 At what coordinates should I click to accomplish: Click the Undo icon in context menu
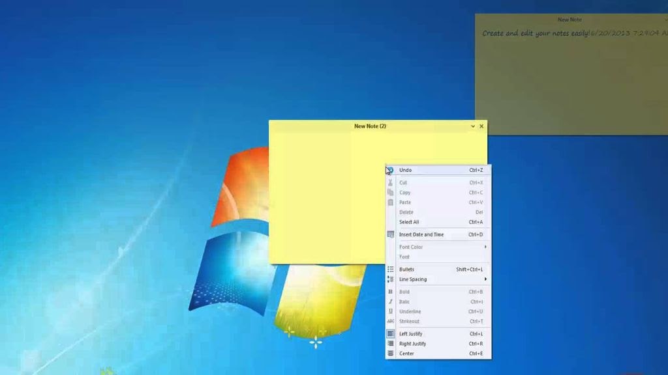click(x=391, y=170)
